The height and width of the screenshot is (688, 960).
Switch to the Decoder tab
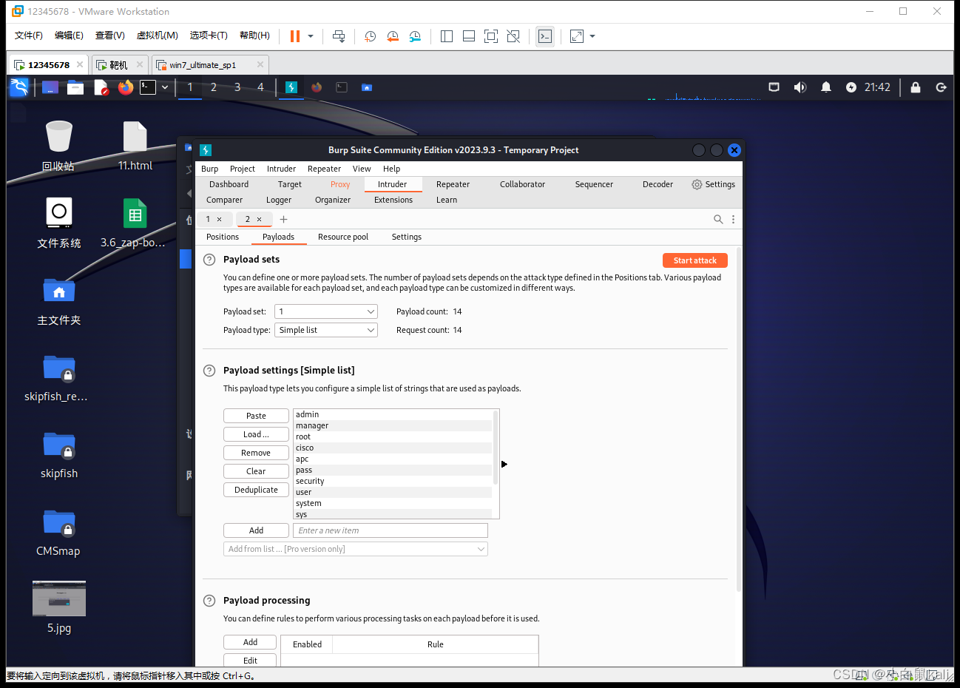[x=658, y=184]
